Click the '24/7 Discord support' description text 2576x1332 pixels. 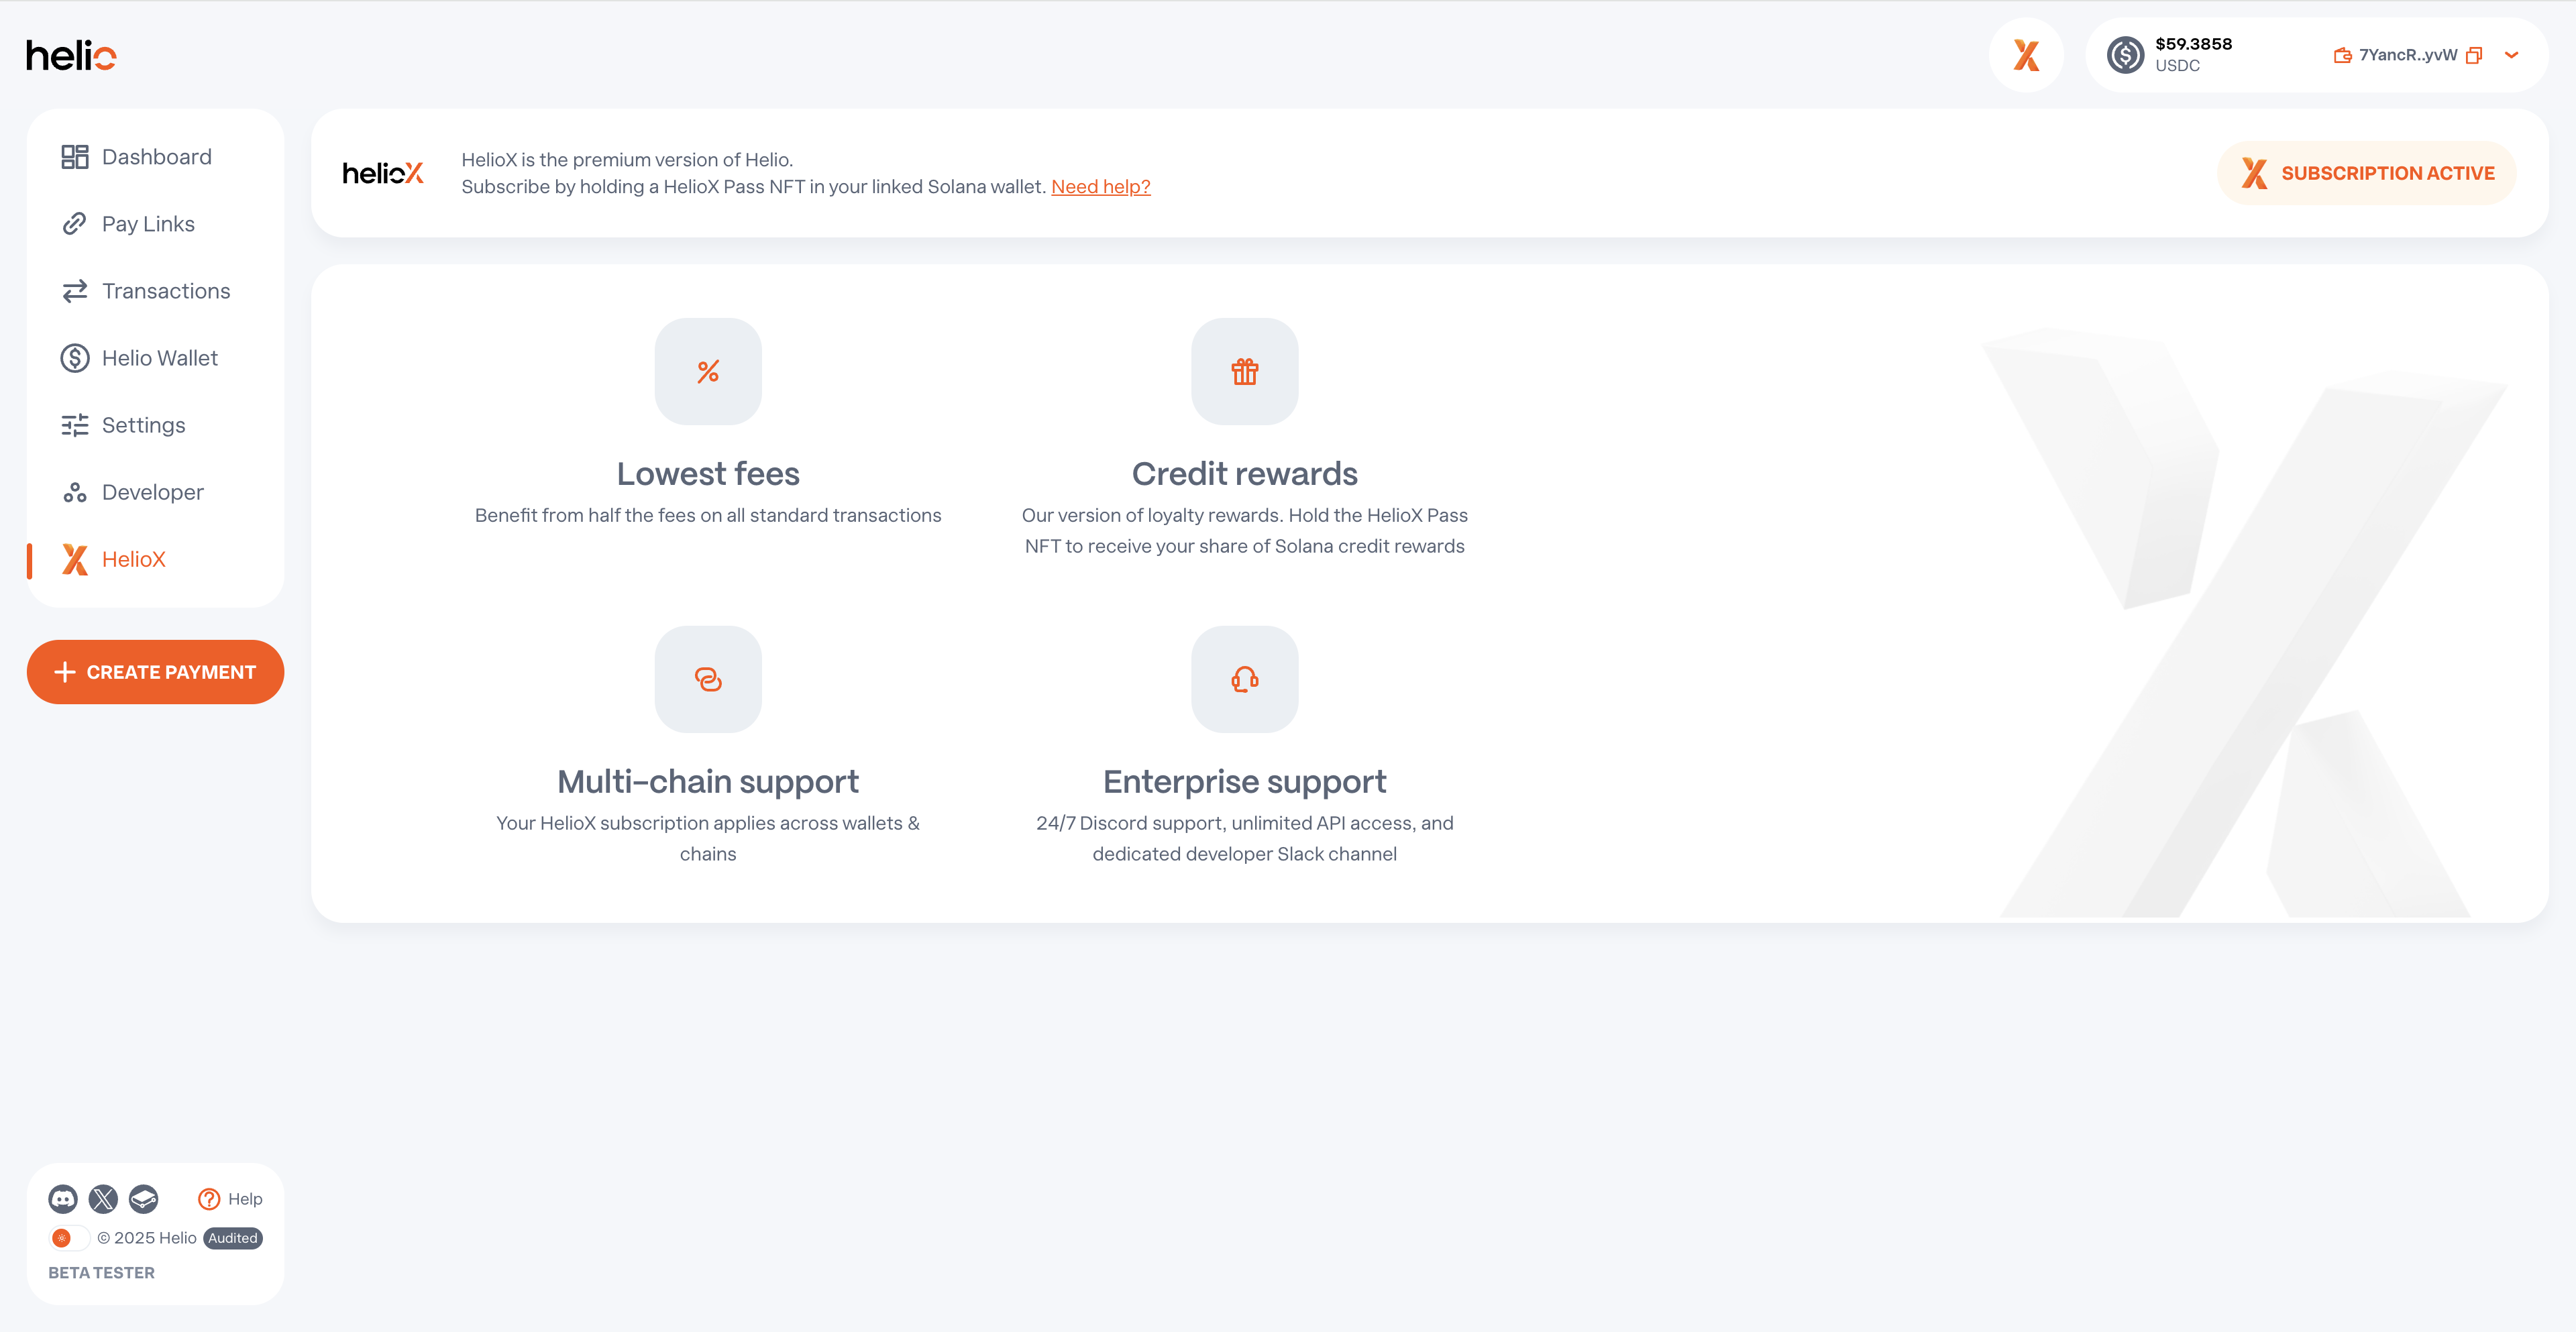(1244, 838)
